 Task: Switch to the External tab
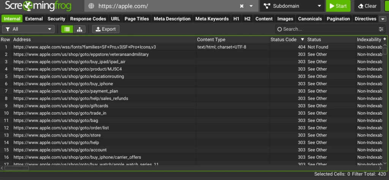point(34,19)
